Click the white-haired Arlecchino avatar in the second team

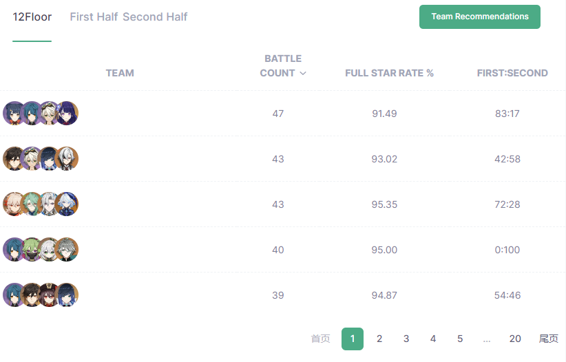click(67, 159)
